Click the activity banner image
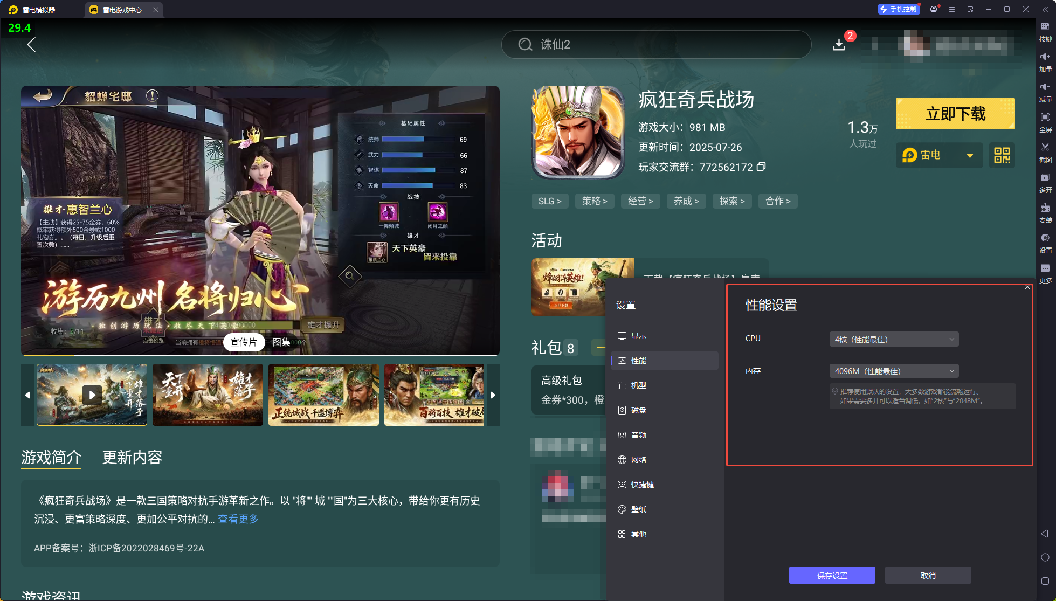 point(569,287)
